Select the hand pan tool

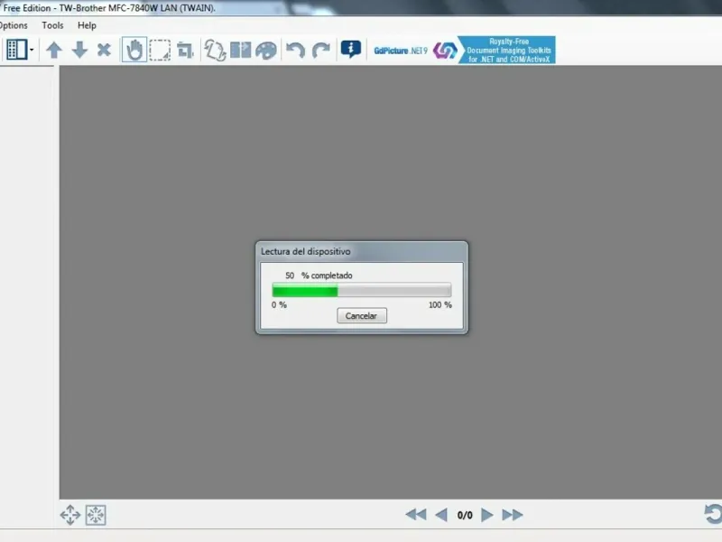click(x=134, y=50)
